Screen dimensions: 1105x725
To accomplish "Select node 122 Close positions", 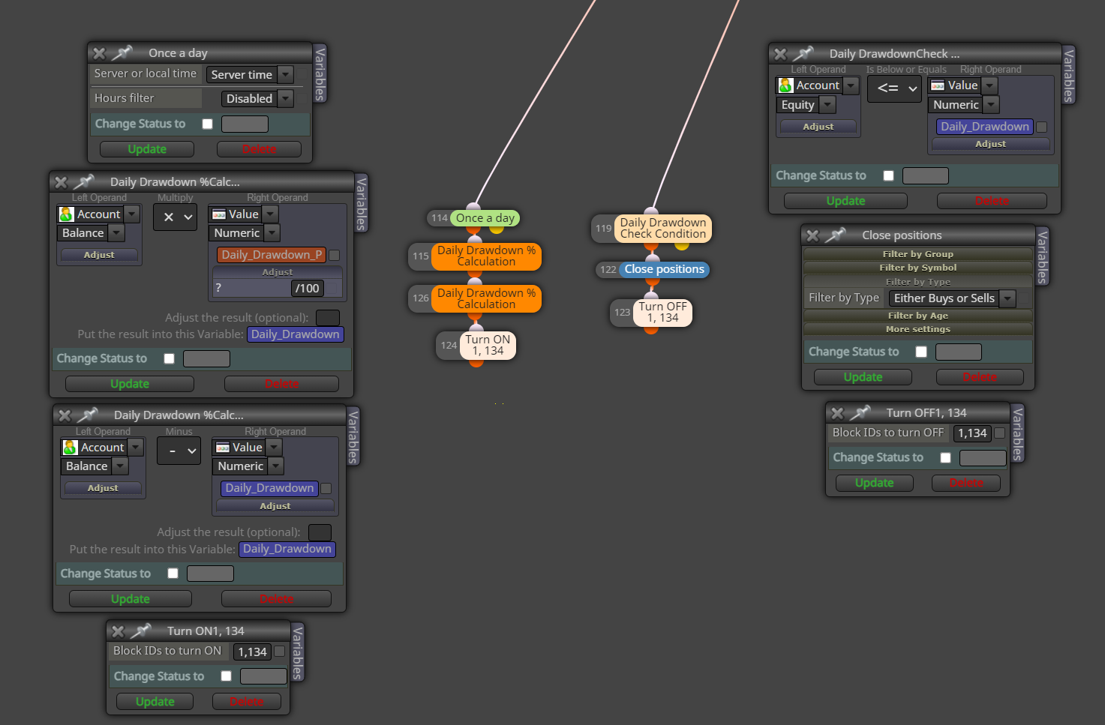I will click(665, 269).
